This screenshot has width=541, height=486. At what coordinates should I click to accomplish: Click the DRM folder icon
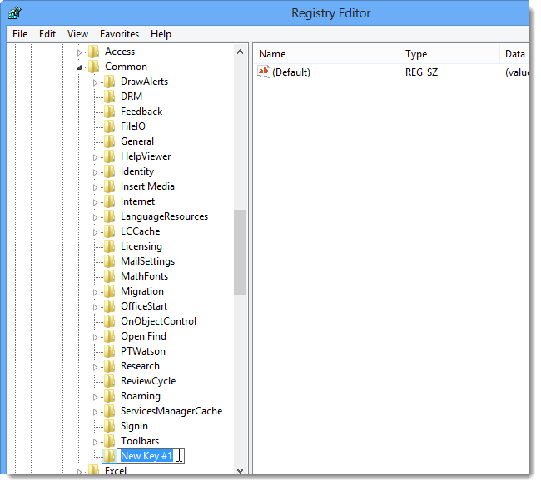(x=109, y=97)
